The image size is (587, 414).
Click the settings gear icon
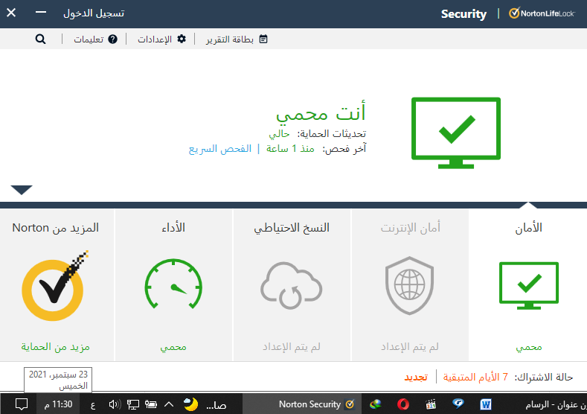click(x=182, y=39)
